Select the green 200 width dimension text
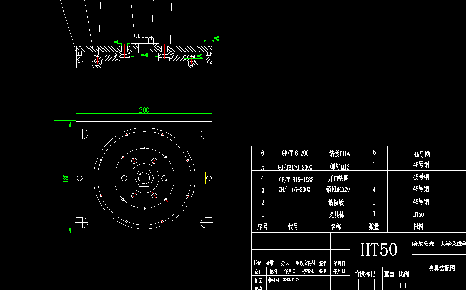Screen dimensions: 466x290 pos(144,110)
